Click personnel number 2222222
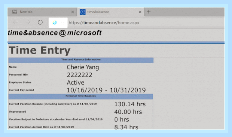 pyautogui.click(x=79, y=75)
